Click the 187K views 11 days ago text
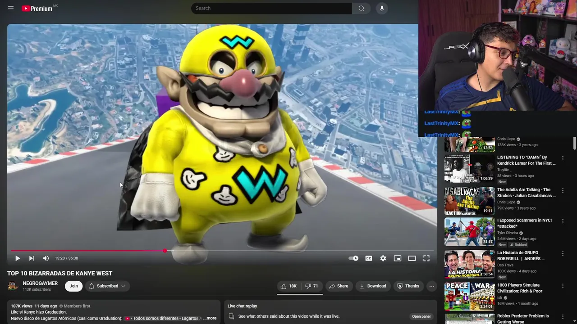This screenshot has height=324, width=577. coord(34,306)
